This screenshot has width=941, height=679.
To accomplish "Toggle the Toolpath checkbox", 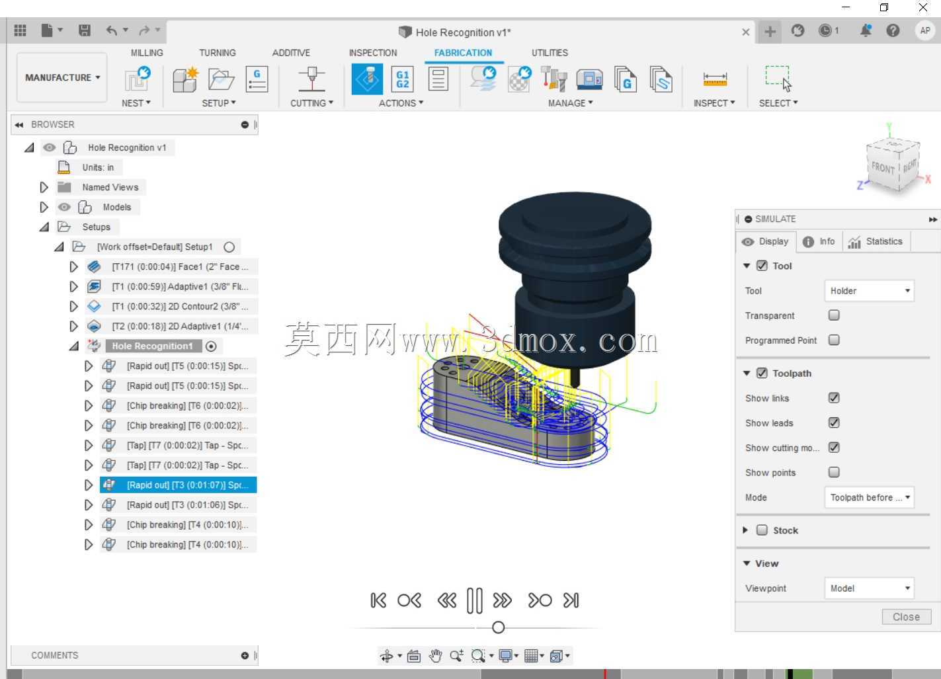I will 762,373.
